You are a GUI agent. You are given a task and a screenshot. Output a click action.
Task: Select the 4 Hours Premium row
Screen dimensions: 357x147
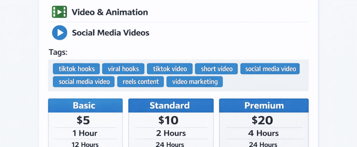(x=263, y=133)
